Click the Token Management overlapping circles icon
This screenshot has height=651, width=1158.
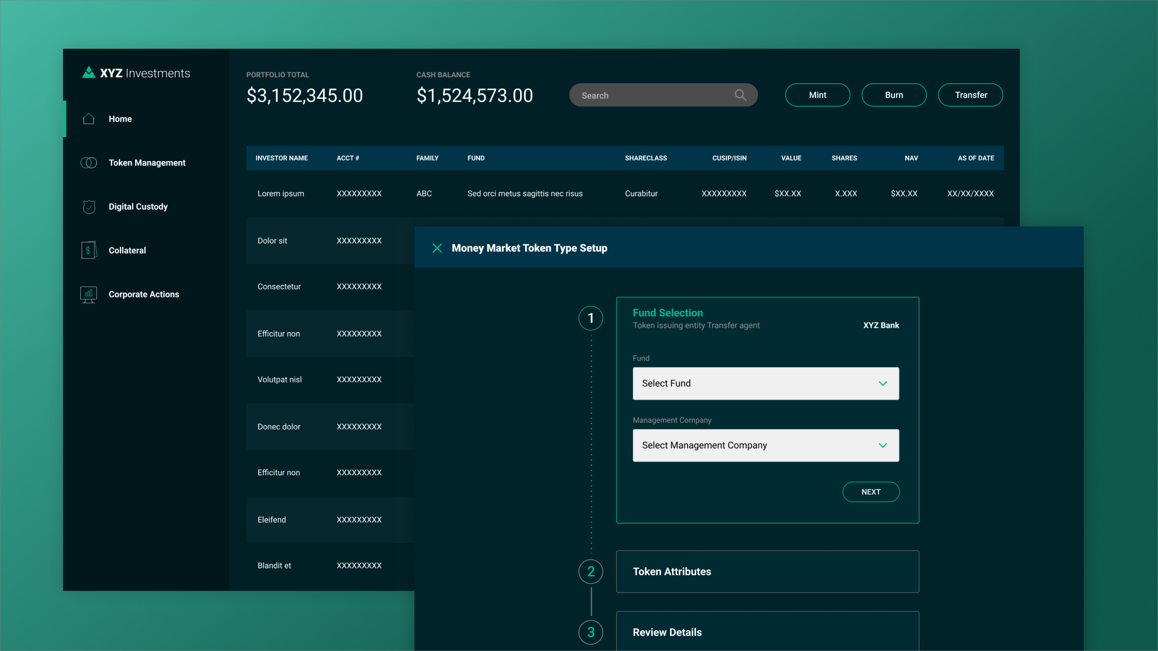[x=89, y=162]
